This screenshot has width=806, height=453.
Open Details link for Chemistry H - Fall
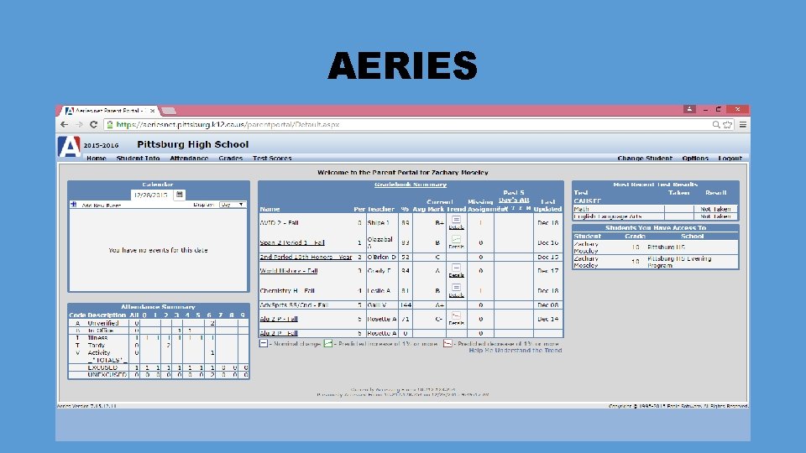pyautogui.click(x=456, y=295)
